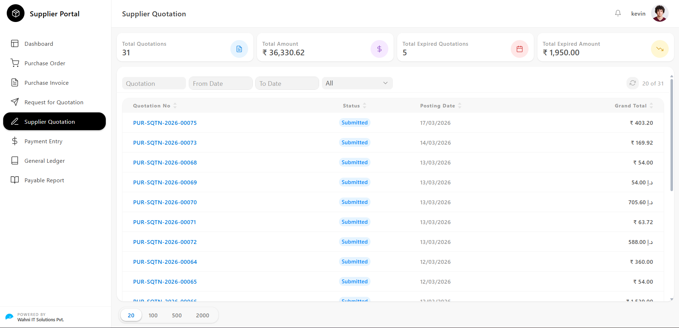Screen dimensions: 679x328
Task: Open quotation PUR-SQTN-2026-00075
Action: pos(165,123)
